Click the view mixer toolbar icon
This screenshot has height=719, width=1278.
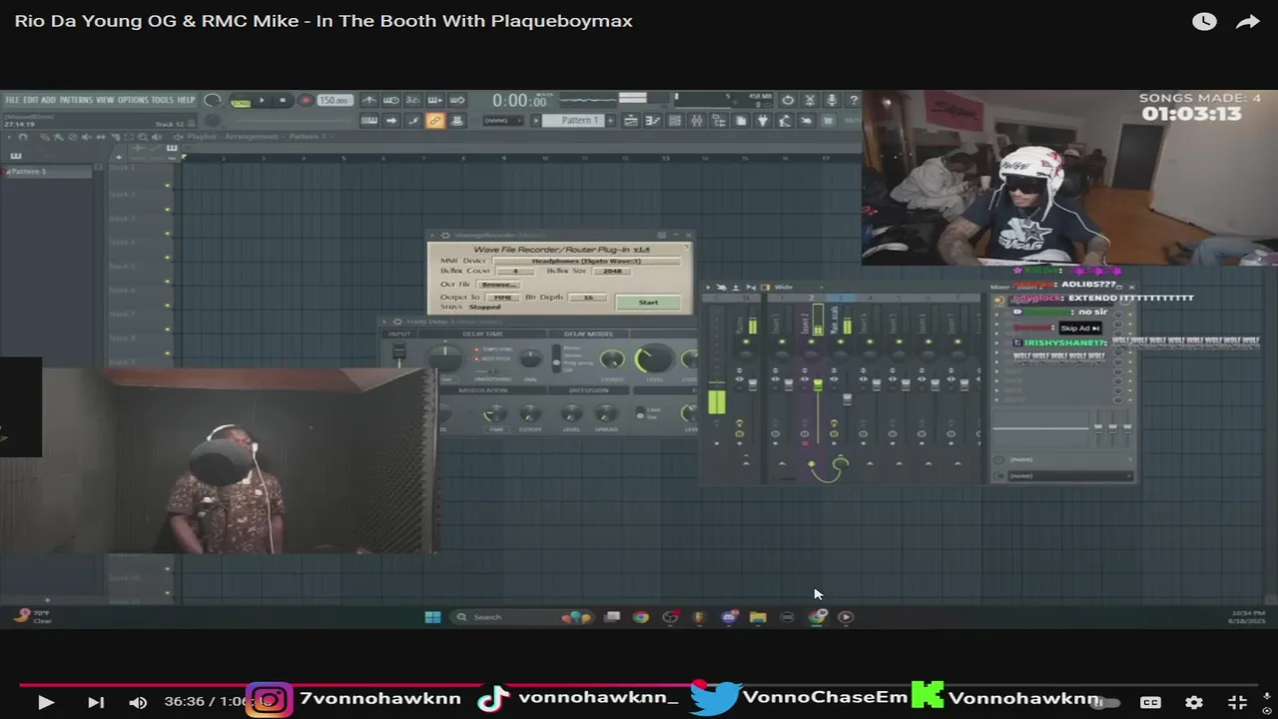(x=697, y=121)
